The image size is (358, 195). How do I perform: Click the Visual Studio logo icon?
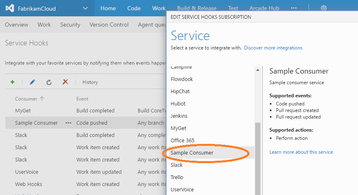[x=10, y=8]
